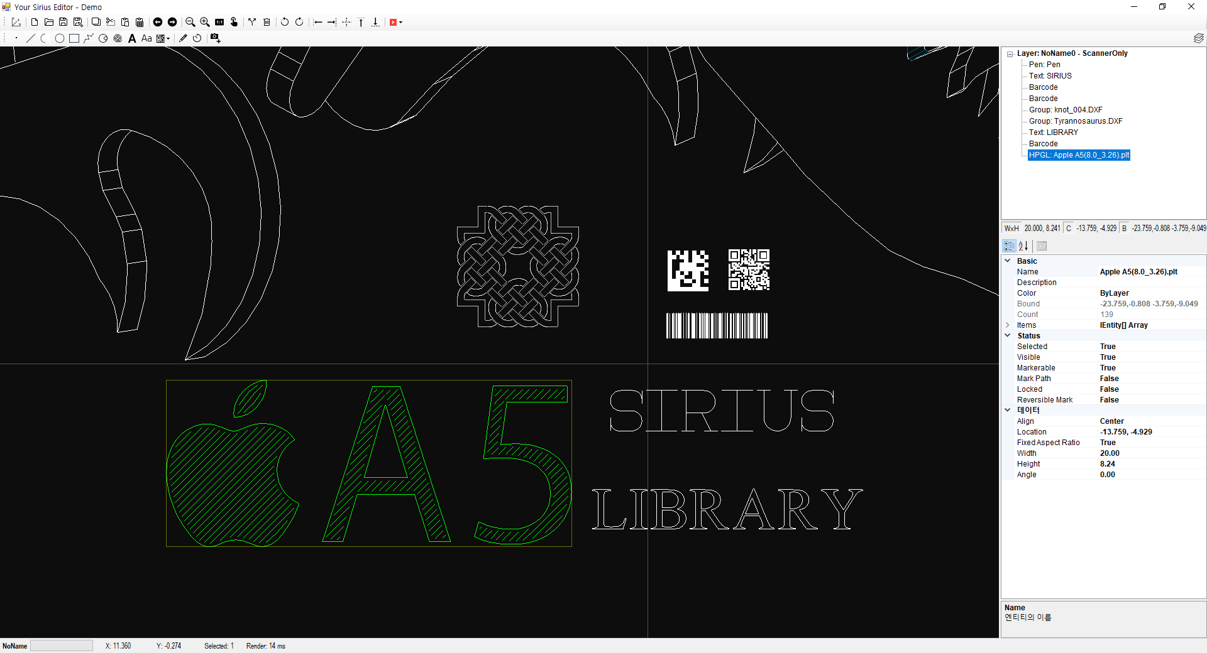Zoom in with the plus magnifier icon

tap(204, 22)
